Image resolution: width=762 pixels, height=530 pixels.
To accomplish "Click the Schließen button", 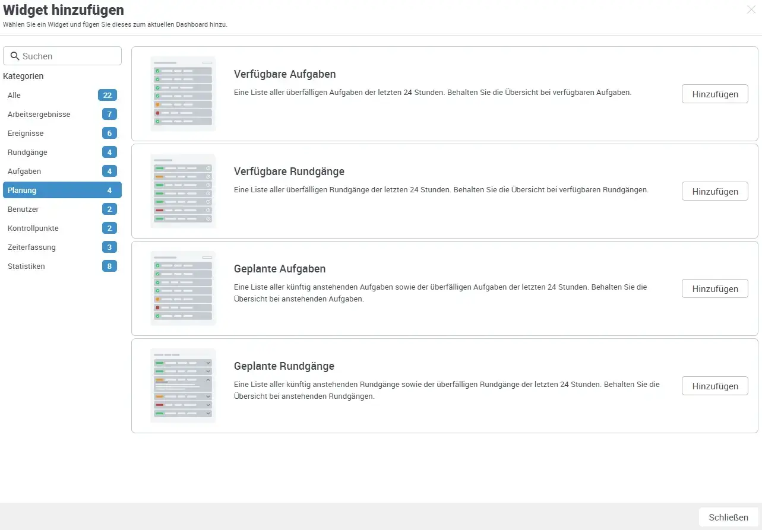I will point(729,517).
